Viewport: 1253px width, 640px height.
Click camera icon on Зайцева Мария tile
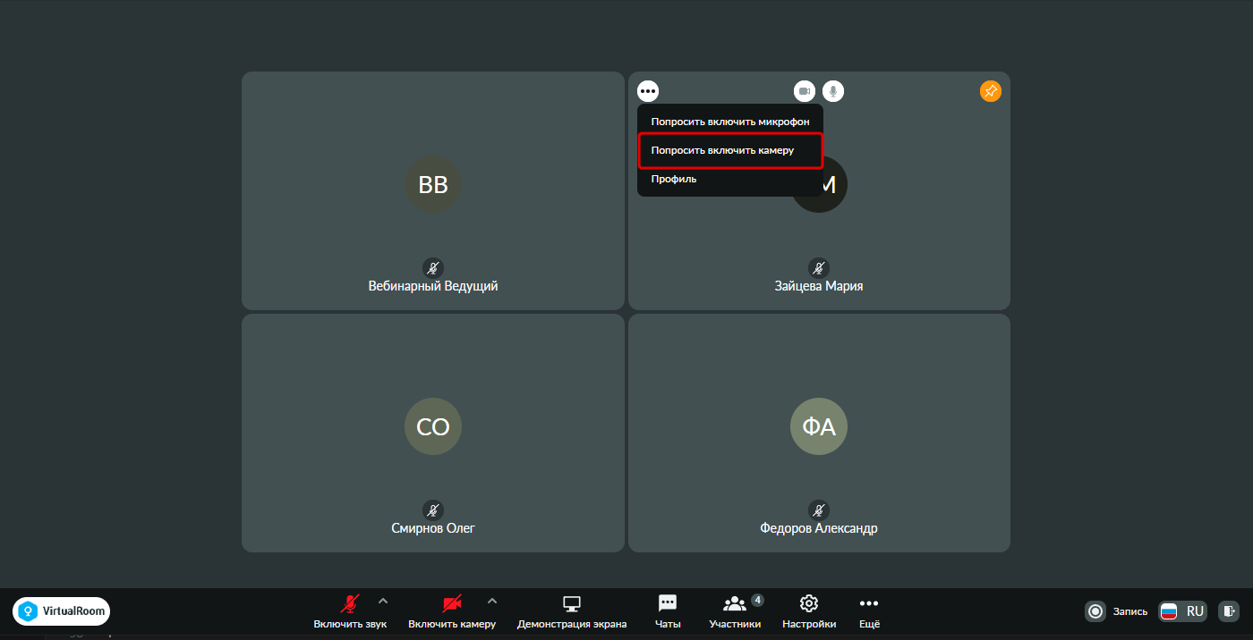click(x=805, y=91)
